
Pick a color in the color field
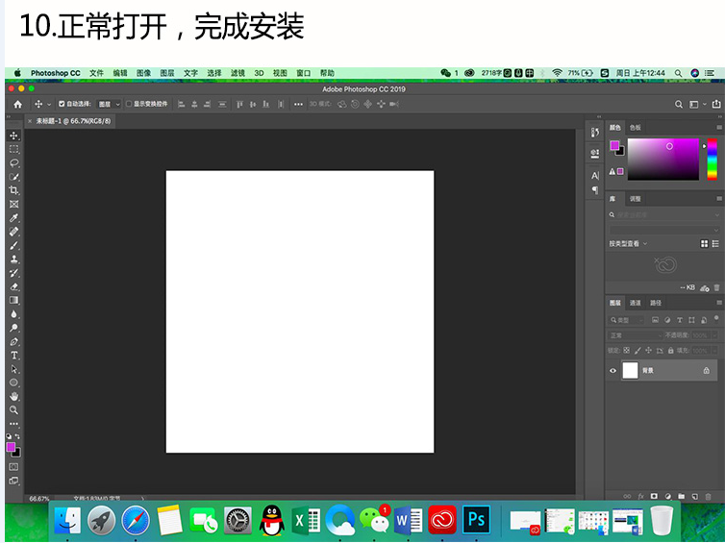click(x=663, y=159)
